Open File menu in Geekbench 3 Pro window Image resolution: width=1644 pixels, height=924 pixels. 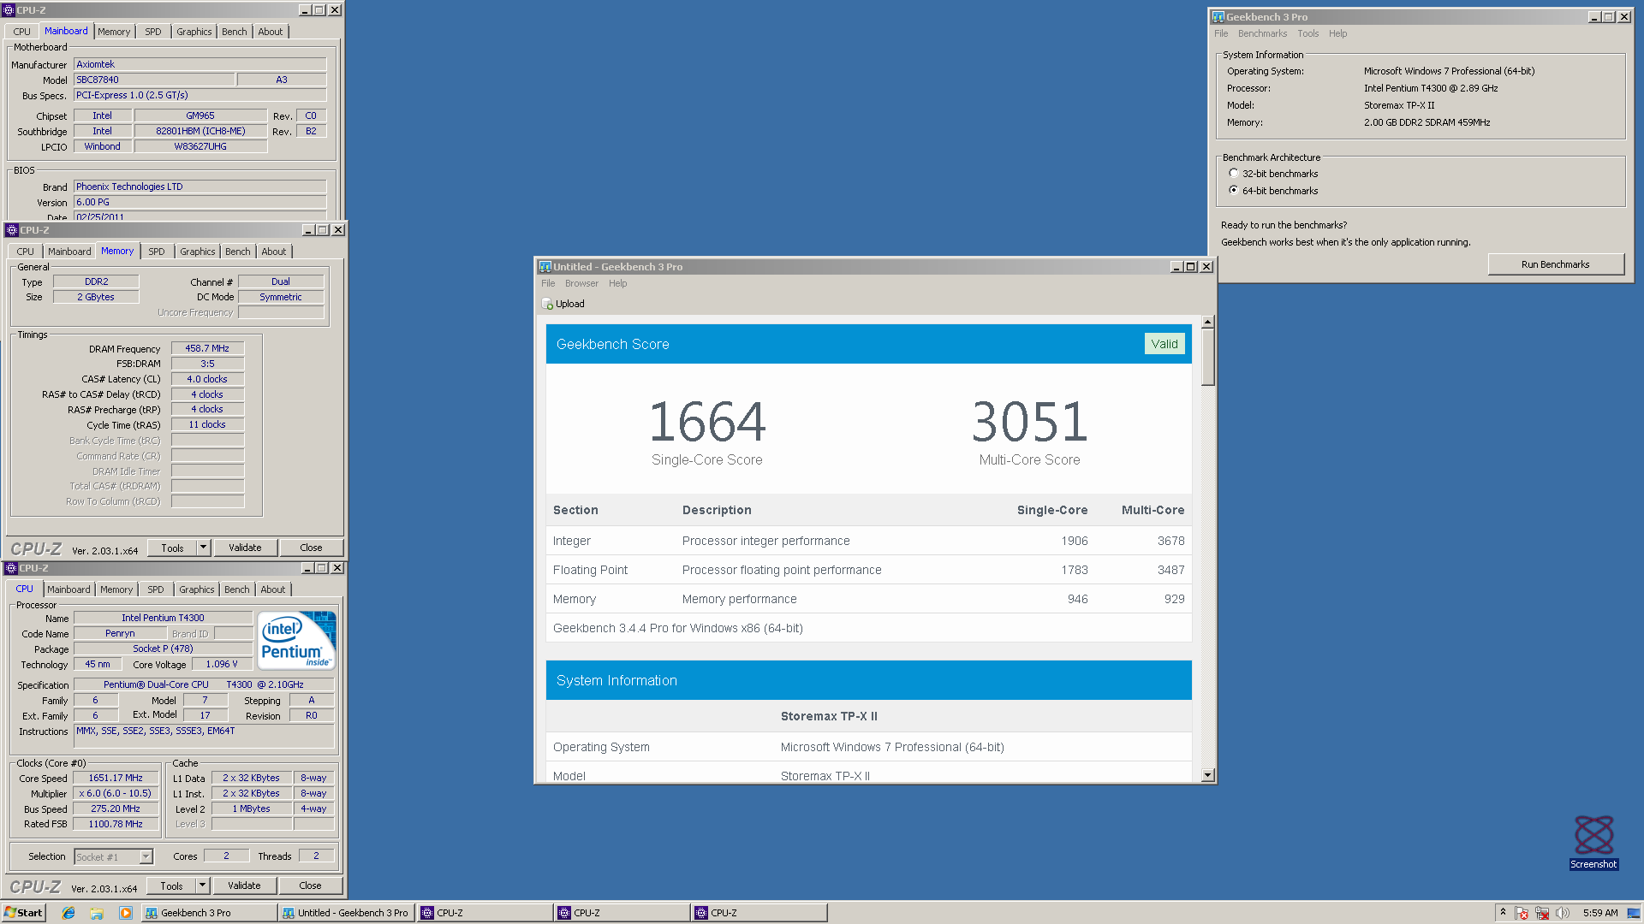tap(1221, 33)
